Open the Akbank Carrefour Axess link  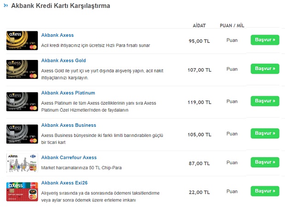(69, 158)
